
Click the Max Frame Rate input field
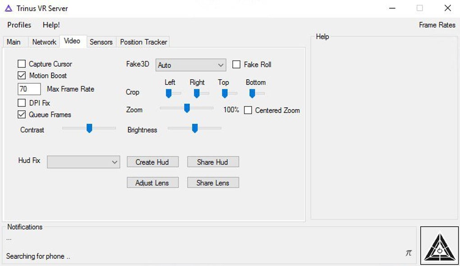pyautogui.click(x=29, y=89)
